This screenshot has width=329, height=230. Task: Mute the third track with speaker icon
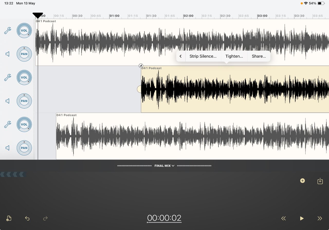click(8, 148)
